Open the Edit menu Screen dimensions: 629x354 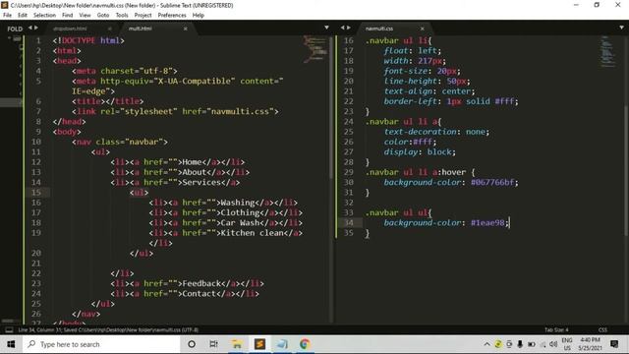pyautogui.click(x=23, y=16)
